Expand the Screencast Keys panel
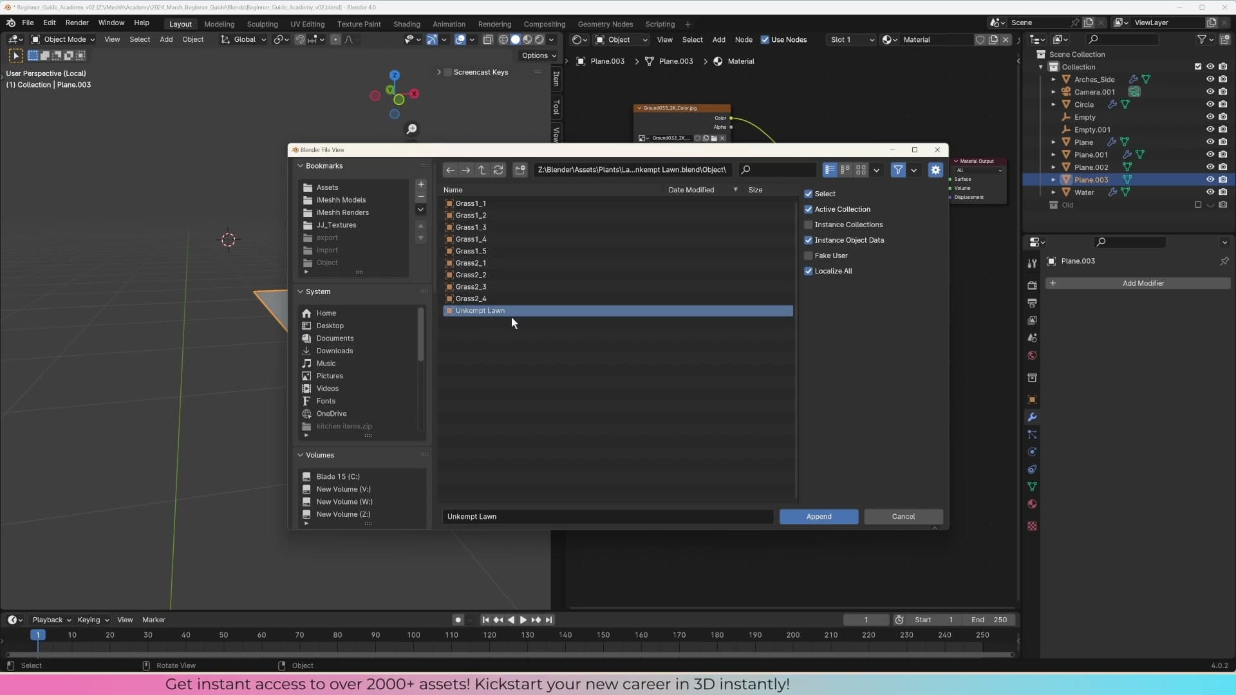Viewport: 1236px width, 695px height. click(x=439, y=72)
